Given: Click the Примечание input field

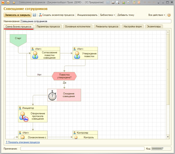Looking at the screenshot, I should coord(82,149).
